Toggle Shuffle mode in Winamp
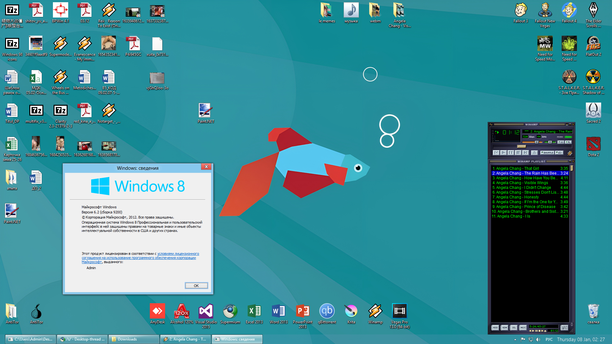 coord(547,153)
